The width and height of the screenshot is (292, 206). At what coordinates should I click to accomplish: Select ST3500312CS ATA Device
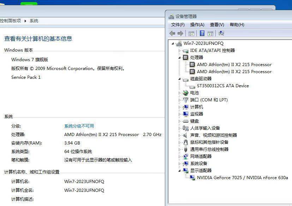coord(223,86)
